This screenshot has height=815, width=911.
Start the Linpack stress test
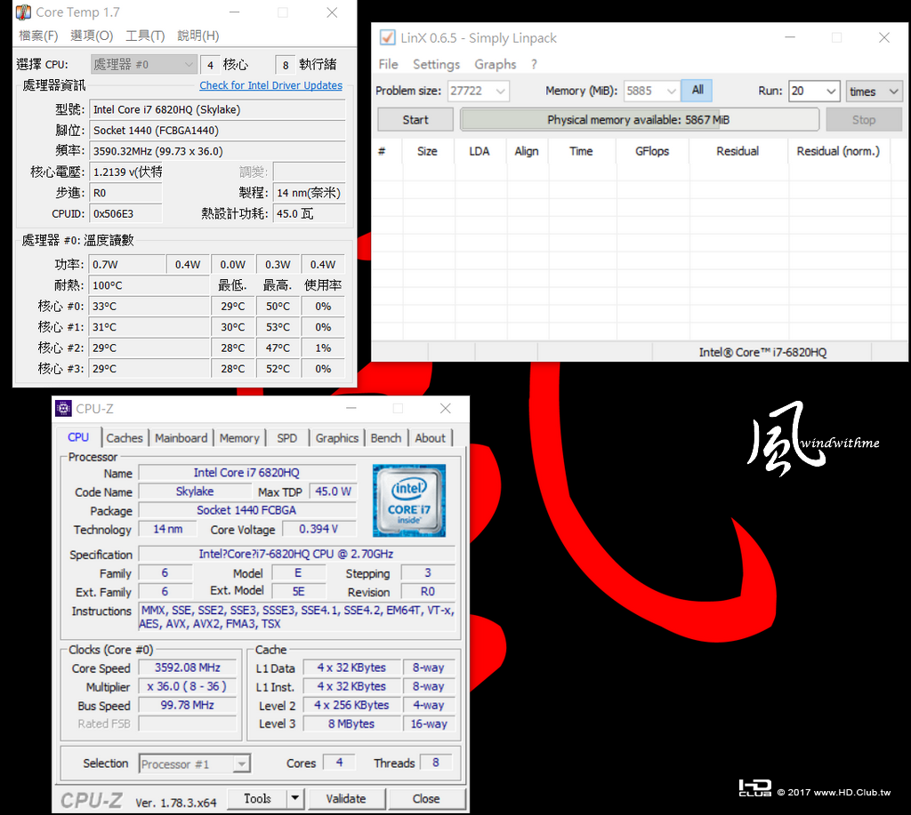pyautogui.click(x=415, y=120)
